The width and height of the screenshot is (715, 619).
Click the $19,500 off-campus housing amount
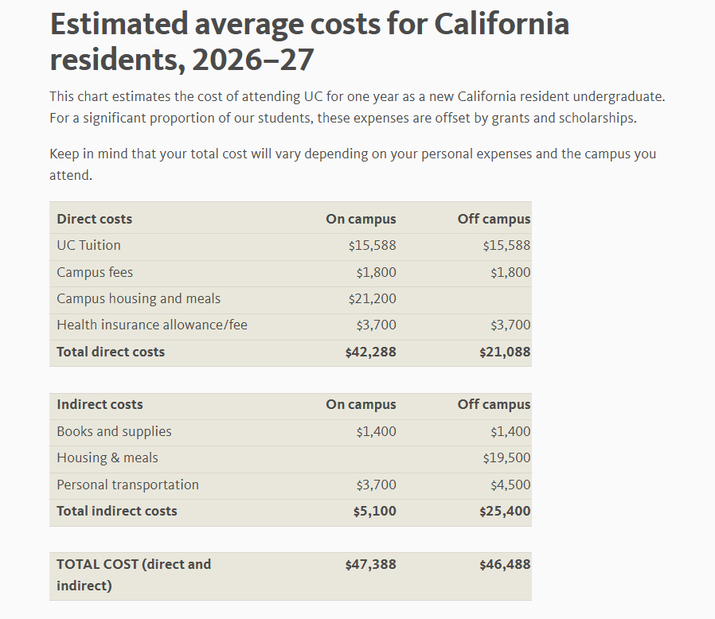(x=506, y=457)
